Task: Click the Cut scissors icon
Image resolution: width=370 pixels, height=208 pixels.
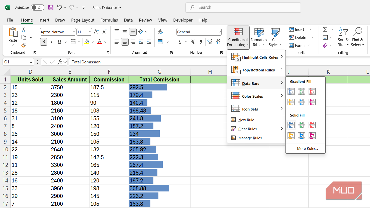Action: (x=24, y=30)
